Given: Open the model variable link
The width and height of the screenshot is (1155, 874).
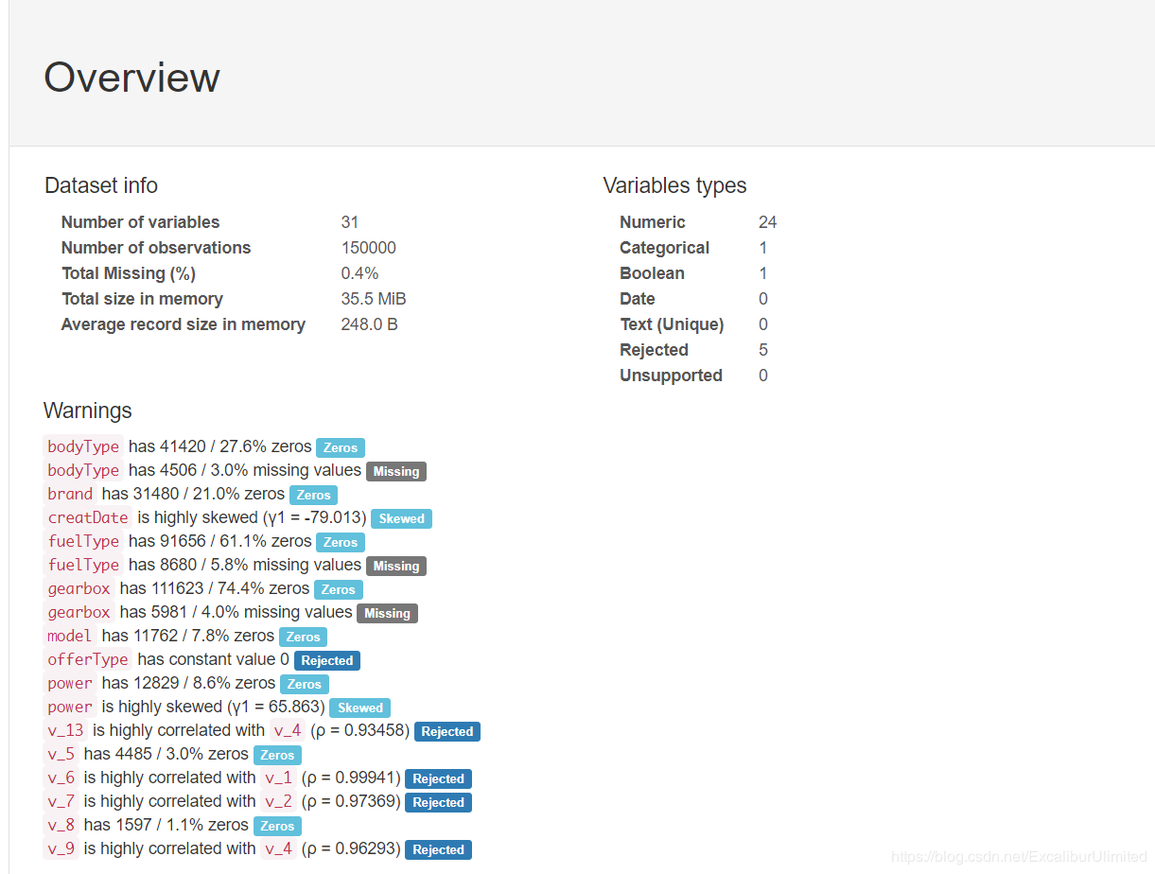Looking at the screenshot, I should pyautogui.click(x=70, y=636).
